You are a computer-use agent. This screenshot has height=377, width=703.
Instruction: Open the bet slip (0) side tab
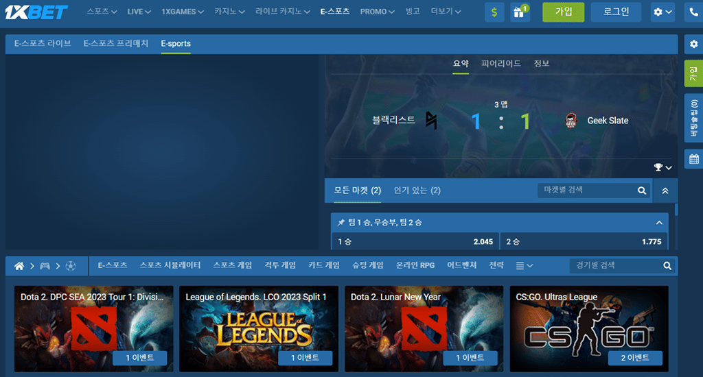pos(693,118)
